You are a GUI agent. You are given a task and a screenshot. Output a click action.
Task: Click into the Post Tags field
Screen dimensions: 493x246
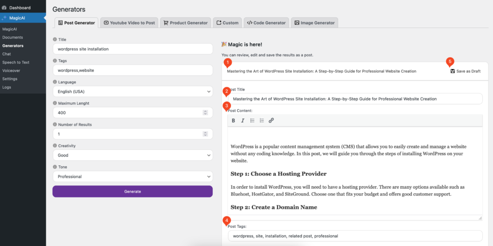point(355,236)
